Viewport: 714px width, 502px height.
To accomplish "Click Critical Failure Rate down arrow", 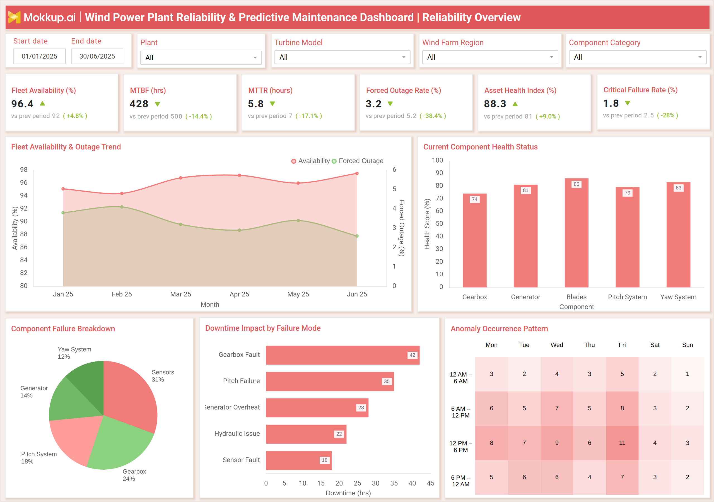I will 628,103.
